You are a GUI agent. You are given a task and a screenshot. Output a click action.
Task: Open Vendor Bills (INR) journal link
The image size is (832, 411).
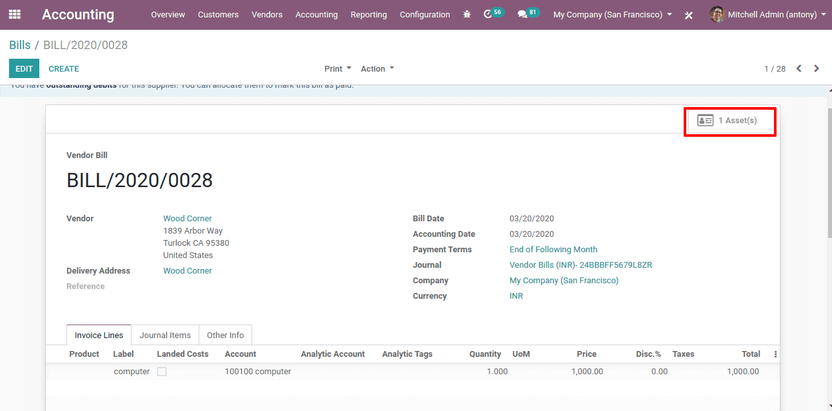tap(581, 265)
